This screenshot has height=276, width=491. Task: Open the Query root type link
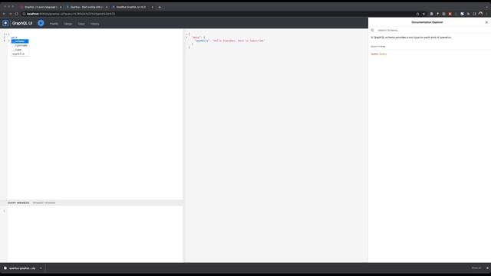(383, 54)
